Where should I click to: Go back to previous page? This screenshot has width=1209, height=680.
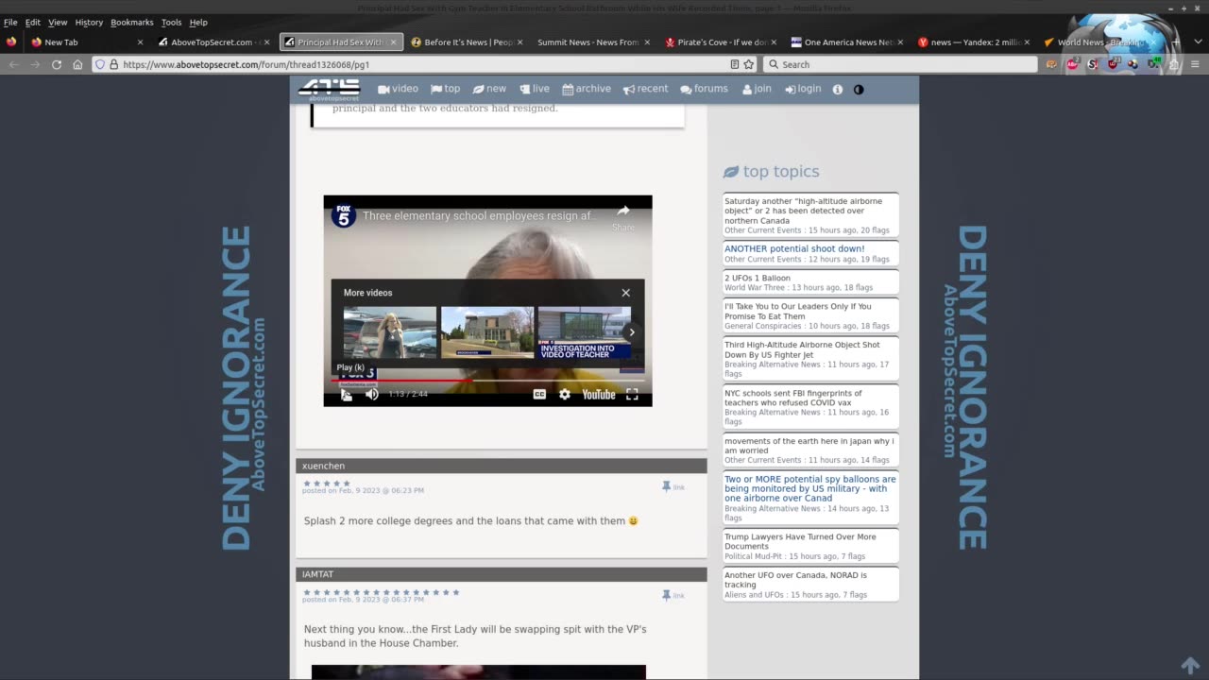13,64
